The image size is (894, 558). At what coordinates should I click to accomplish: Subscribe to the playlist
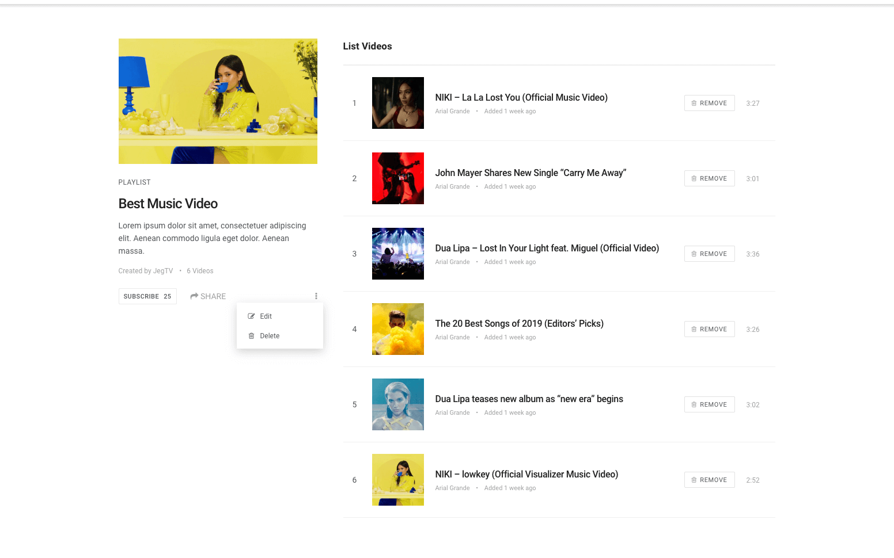pos(147,296)
